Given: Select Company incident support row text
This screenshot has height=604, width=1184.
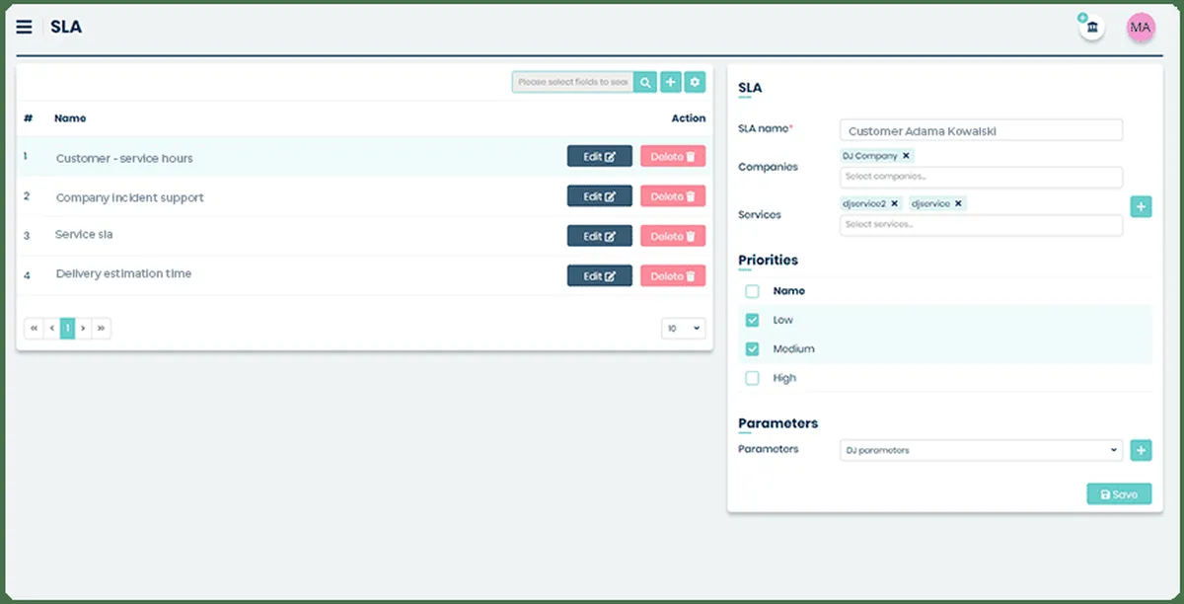Looking at the screenshot, I should [129, 197].
